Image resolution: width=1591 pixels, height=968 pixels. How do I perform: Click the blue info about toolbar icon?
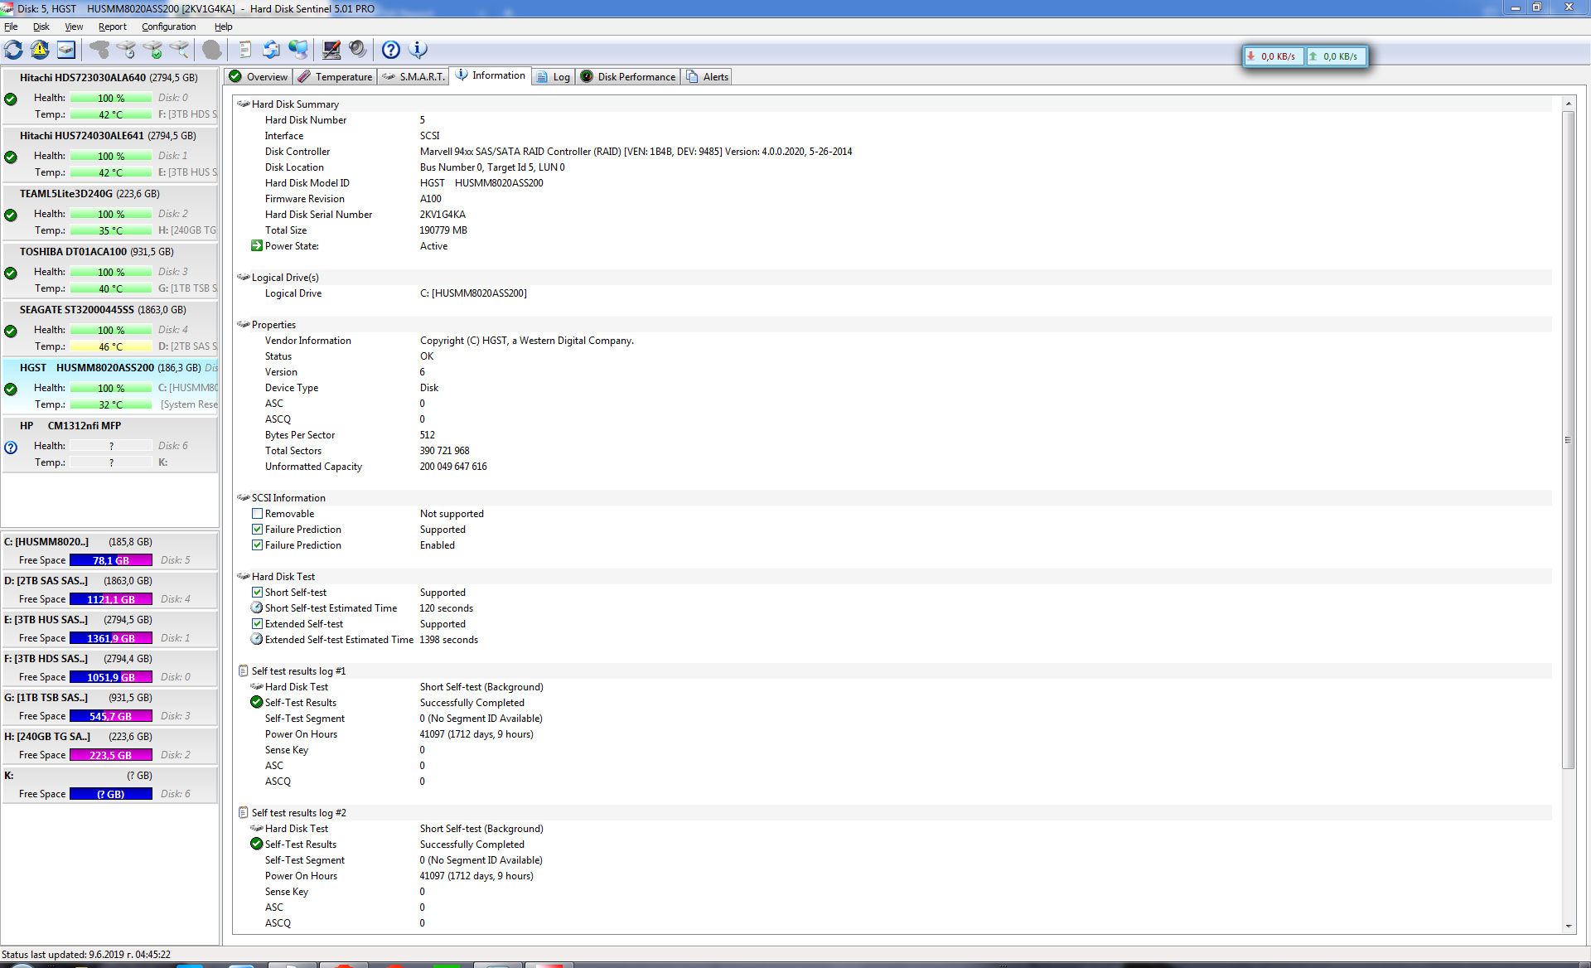[418, 50]
